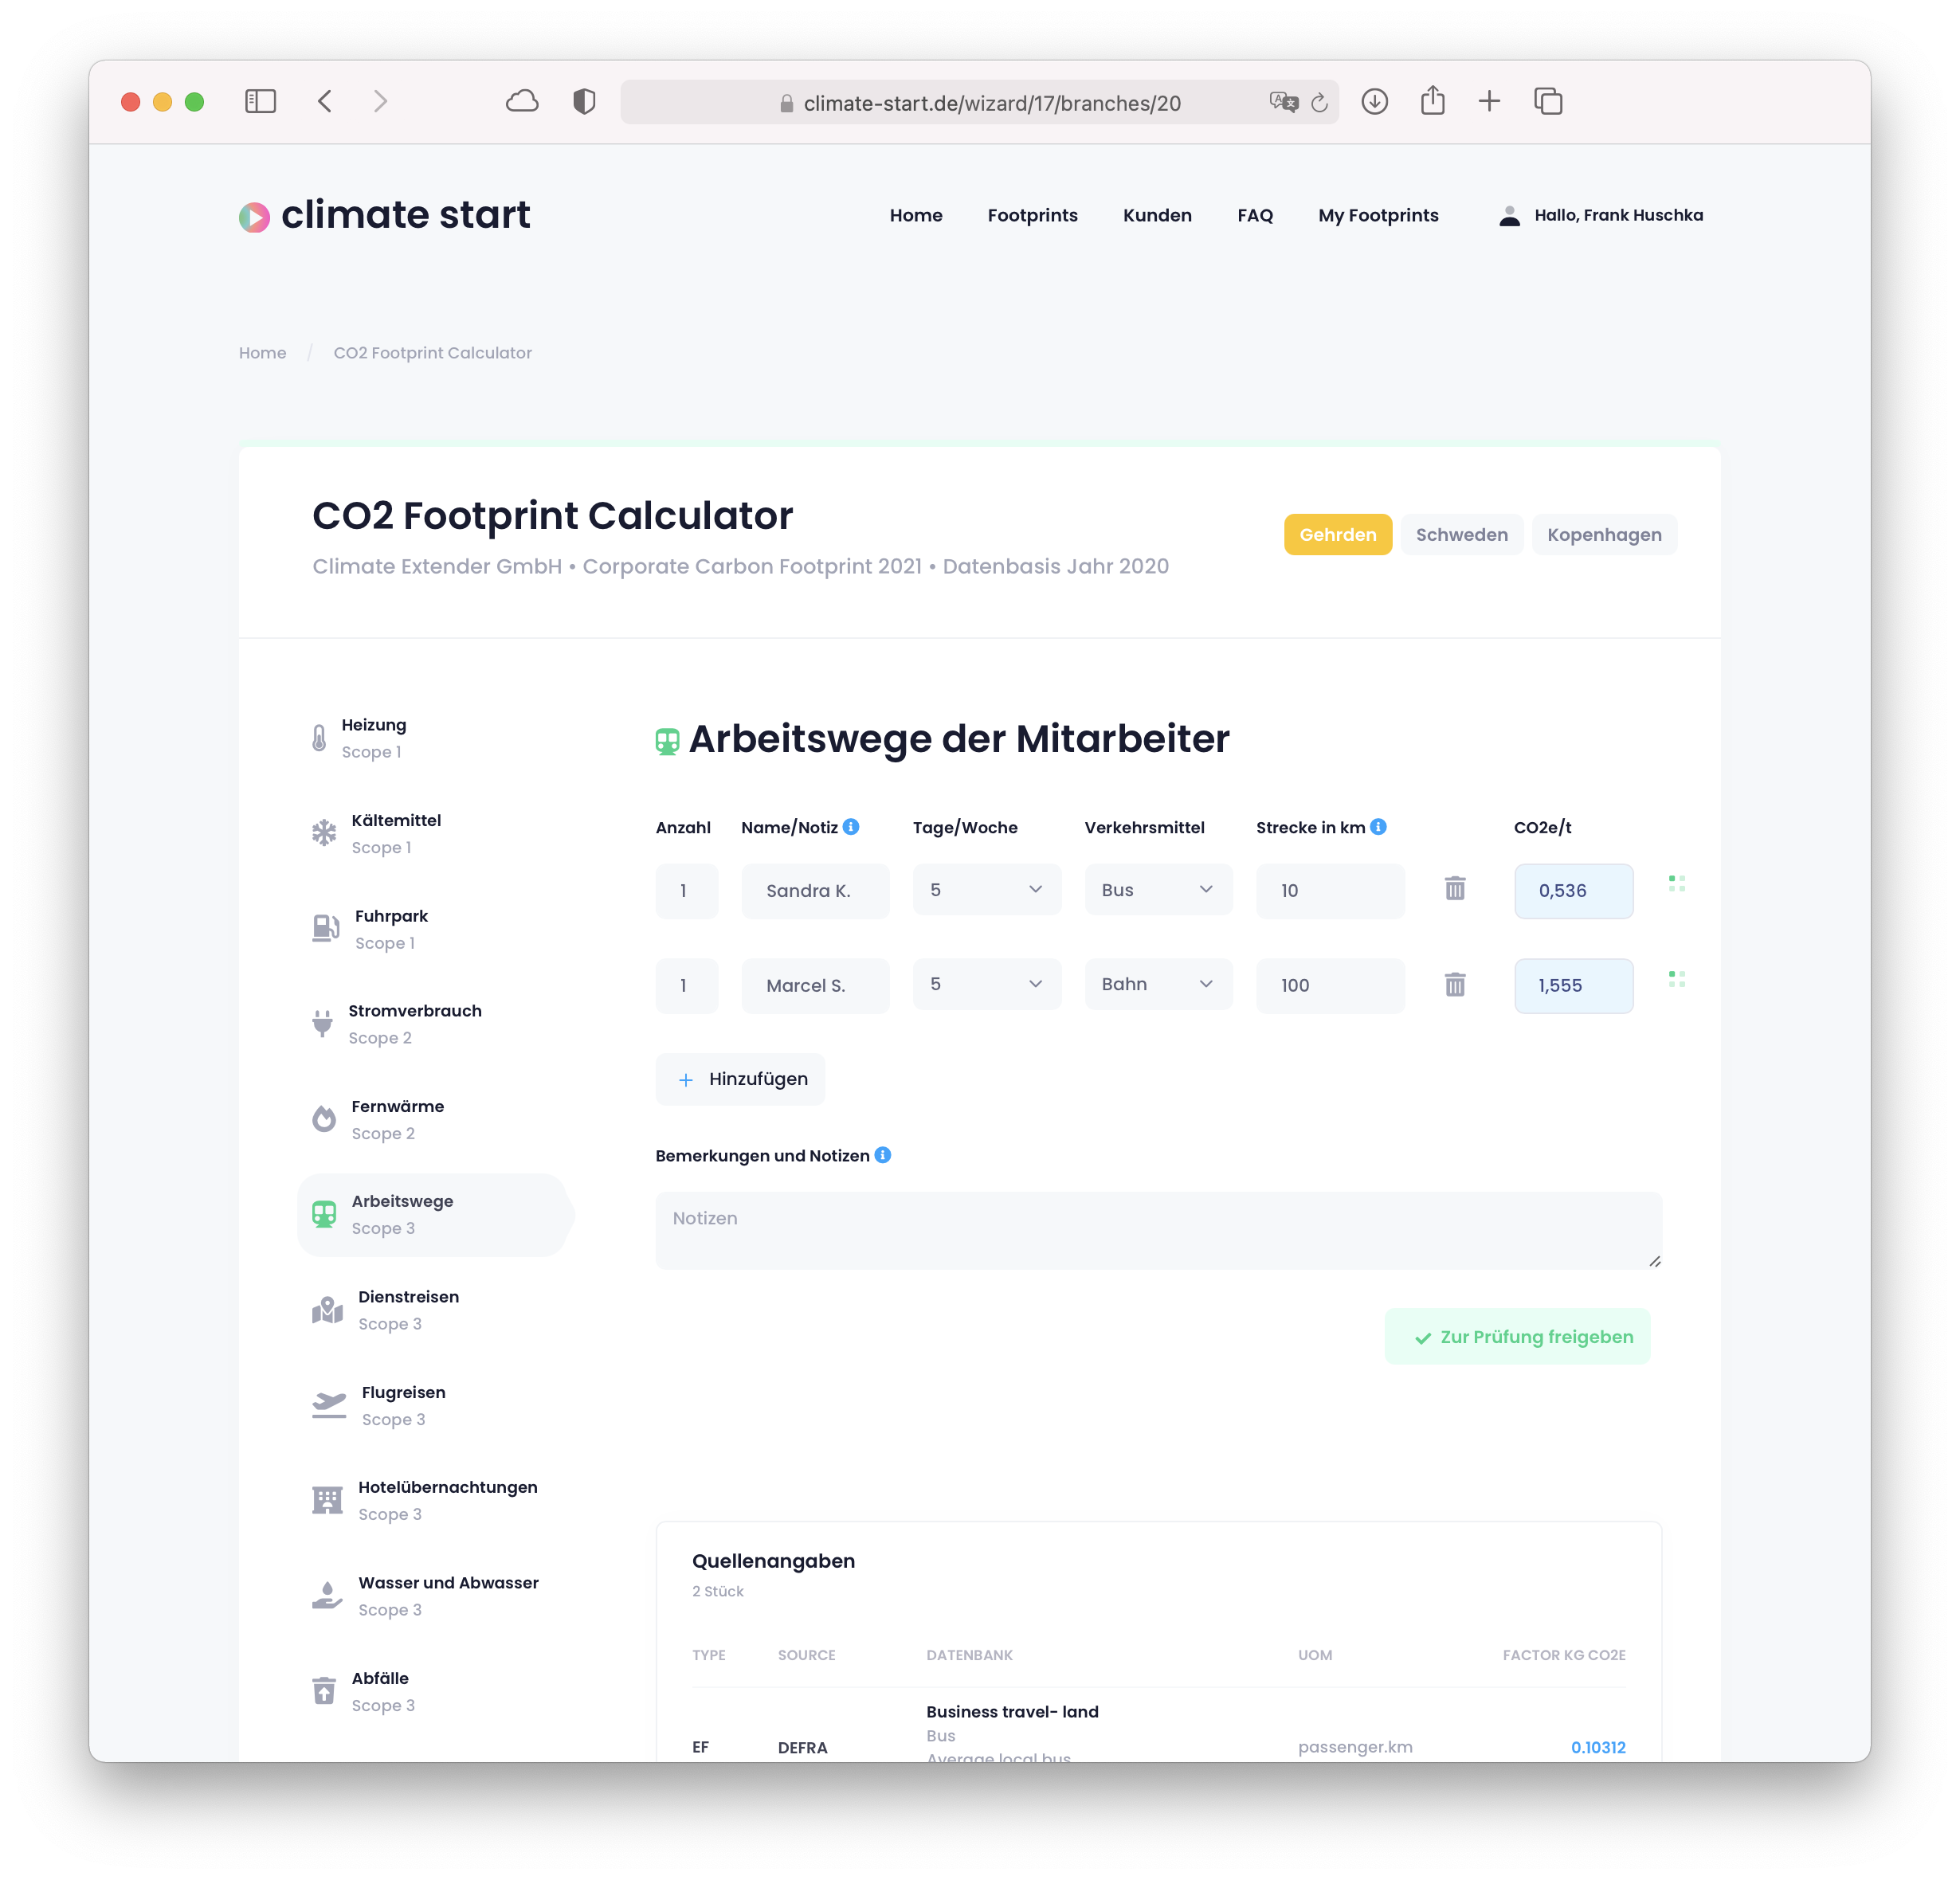Expand Verkehrsmittel dropdown showing Bahn
The width and height of the screenshot is (1960, 1880).
(1158, 985)
